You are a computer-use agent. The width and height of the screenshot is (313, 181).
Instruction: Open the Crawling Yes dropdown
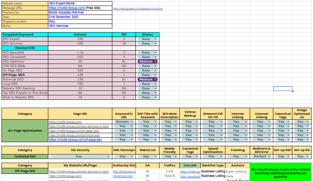click(237, 156)
